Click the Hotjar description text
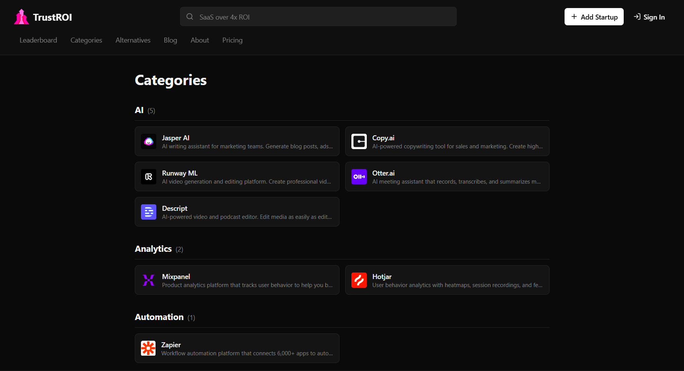Image resolution: width=684 pixels, height=371 pixels. (x=457, y=285)
